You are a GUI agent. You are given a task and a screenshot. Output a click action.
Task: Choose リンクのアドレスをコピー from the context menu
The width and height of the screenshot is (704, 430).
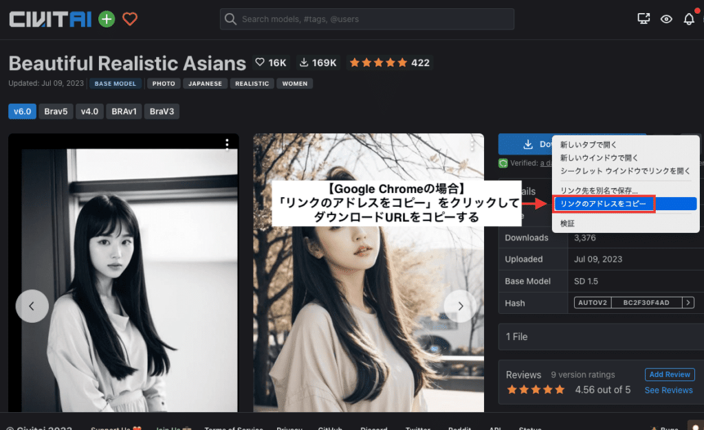coord(604,203)
